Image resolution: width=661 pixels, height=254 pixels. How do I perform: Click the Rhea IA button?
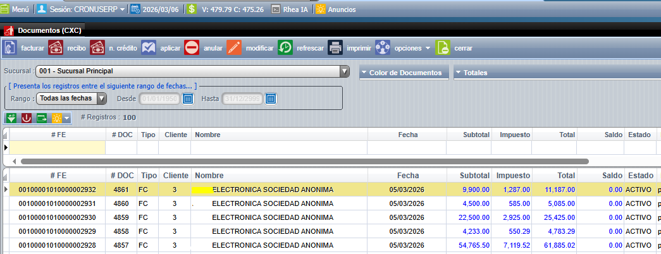tap(291, 9)
